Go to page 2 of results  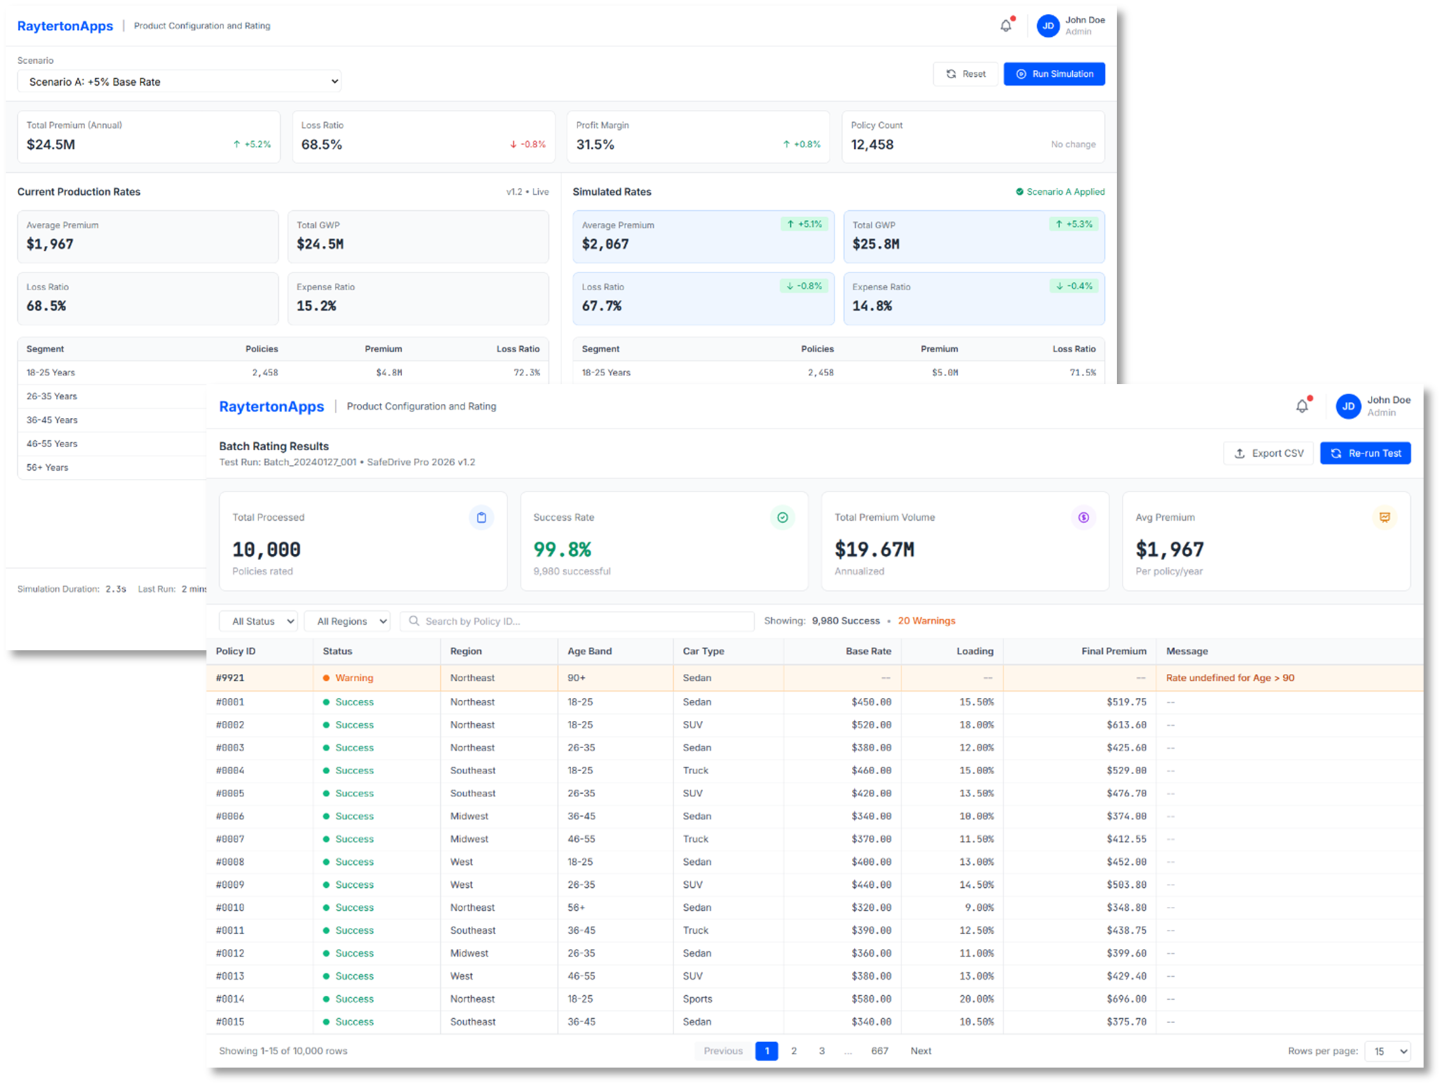pos(793,1051)
